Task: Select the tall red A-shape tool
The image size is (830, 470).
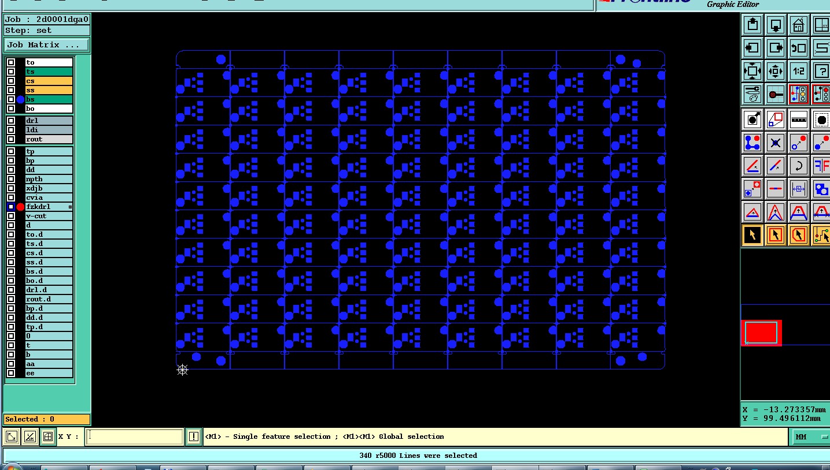Action: [776, 212]
